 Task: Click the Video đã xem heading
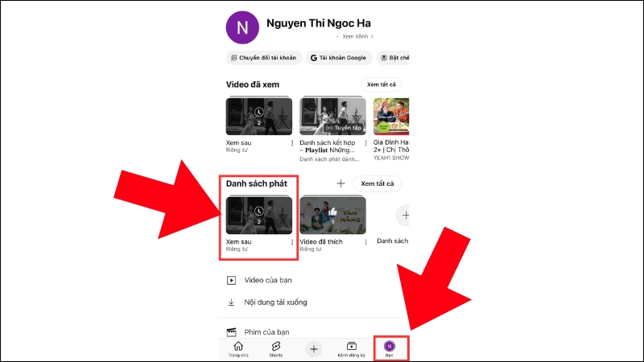tap(253, 84)
